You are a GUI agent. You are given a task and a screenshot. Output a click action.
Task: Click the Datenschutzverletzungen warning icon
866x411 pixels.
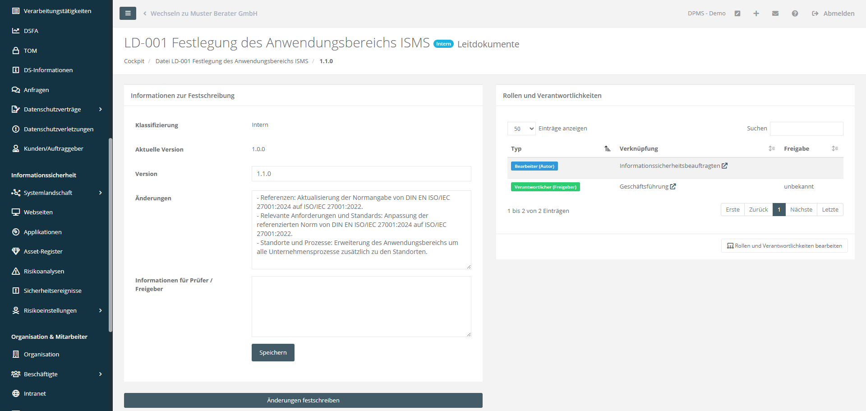(x=16, y=129)
